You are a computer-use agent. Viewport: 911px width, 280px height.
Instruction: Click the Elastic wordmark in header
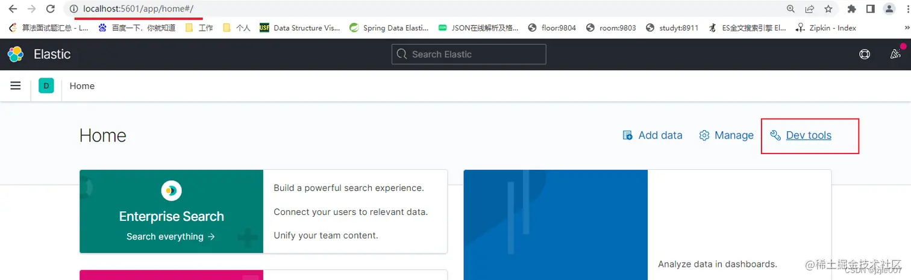point(52,54)
